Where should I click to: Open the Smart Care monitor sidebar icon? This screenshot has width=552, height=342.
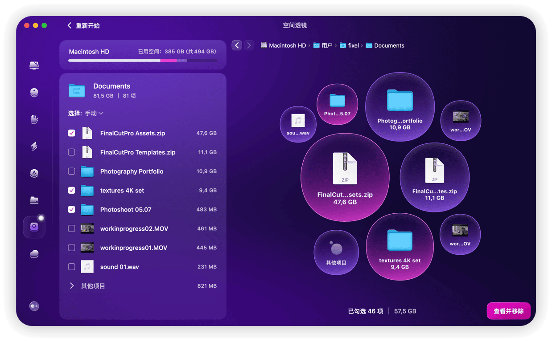tap(34, 65)
